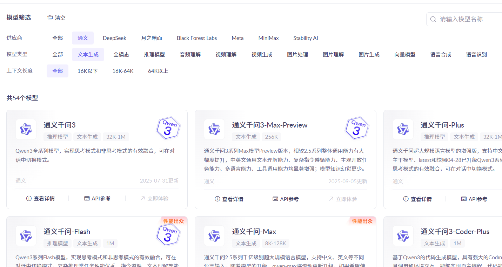The width and height of the screenshot is (502, 267).
Task: Click info icon on 通义千问-Plus card footer
Action: pos(406,199)
